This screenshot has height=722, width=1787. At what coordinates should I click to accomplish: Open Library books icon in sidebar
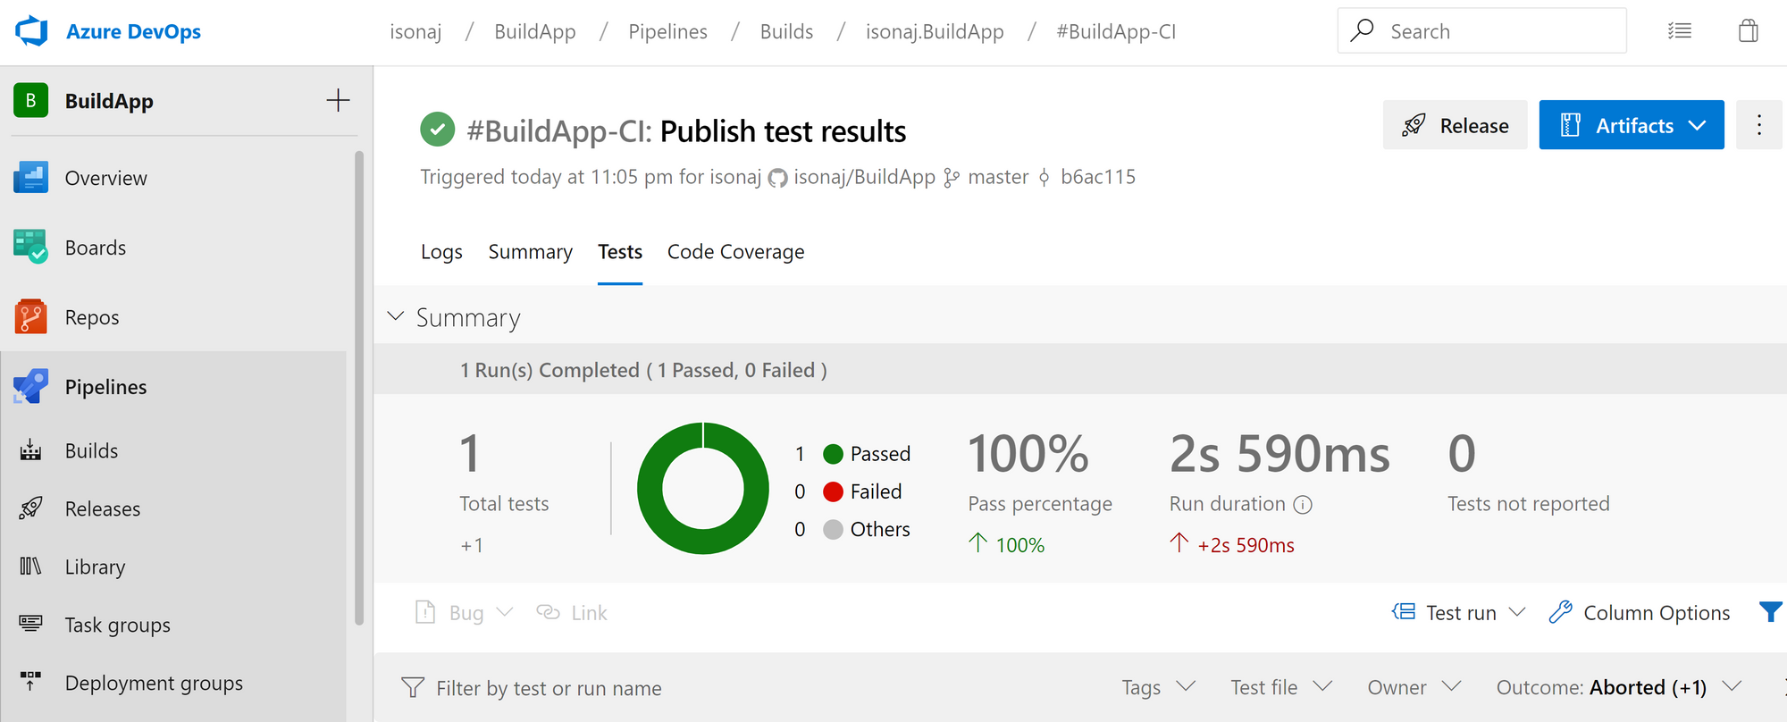tap(31, 567)
